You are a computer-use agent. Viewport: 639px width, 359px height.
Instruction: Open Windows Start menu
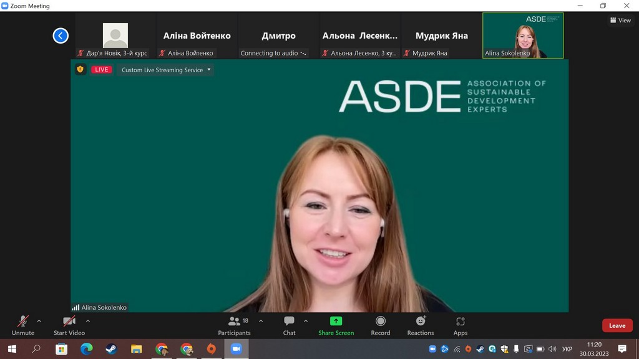click(11, 349)
